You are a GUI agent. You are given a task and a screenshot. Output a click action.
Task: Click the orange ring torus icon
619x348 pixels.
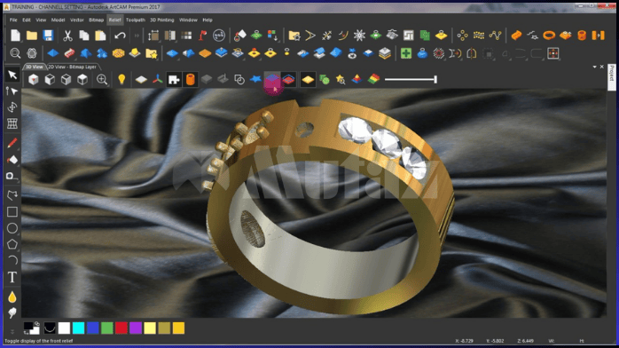549,36
